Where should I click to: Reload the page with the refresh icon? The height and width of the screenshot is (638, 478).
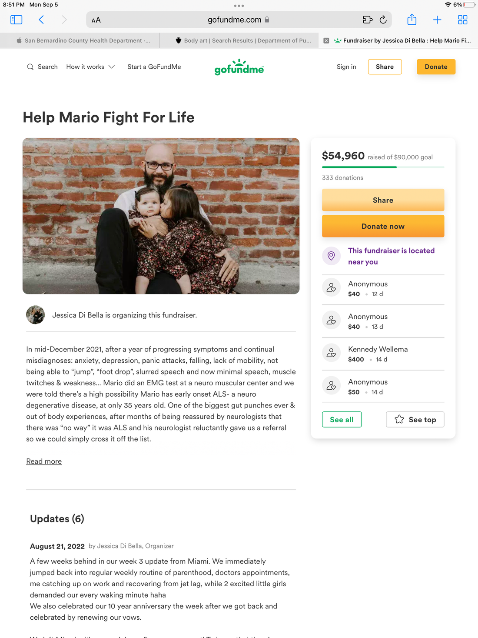click(383, 20)
